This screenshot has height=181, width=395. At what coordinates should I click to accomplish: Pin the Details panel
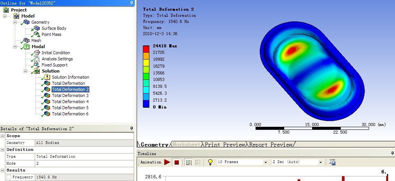[131, 128]
